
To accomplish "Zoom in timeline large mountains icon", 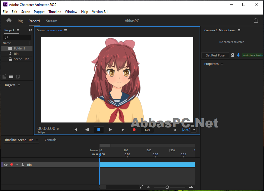I will [x=191, y=187].
